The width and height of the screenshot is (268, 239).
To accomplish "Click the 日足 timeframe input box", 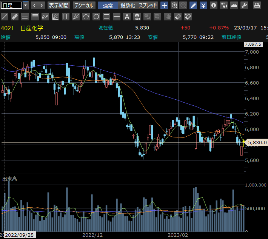I will 12,5.
